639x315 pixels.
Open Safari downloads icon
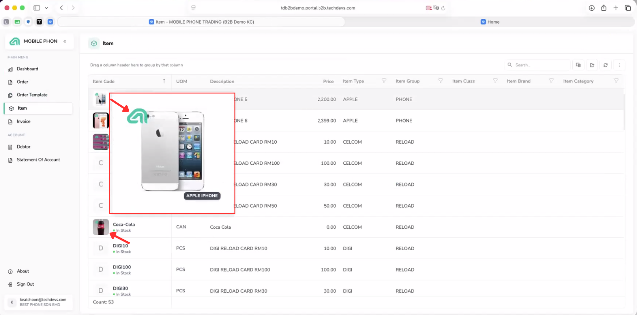click(x=592, y=8)
